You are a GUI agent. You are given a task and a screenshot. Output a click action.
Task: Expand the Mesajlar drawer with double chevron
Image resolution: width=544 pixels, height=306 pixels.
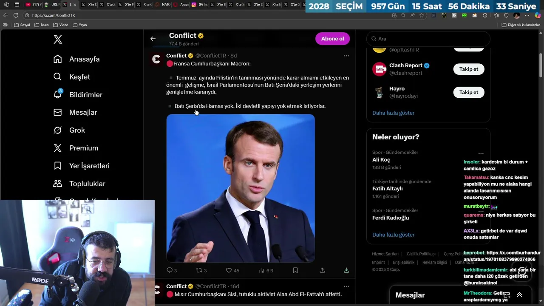(519, 295)
